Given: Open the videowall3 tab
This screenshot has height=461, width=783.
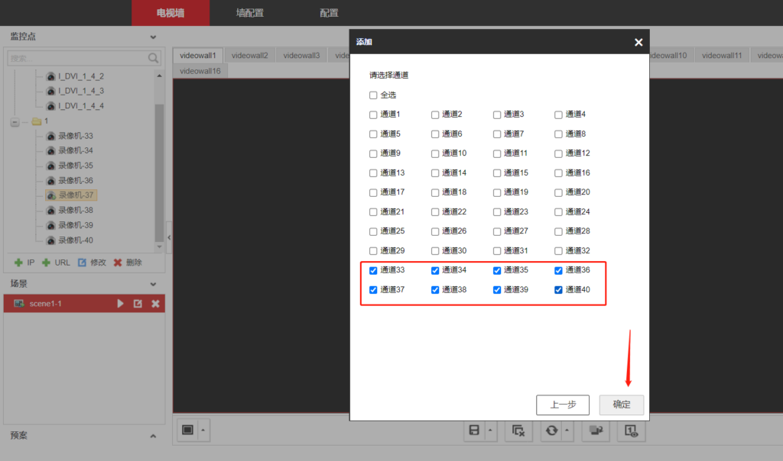Looking at the screenshot, I should 301,56.
